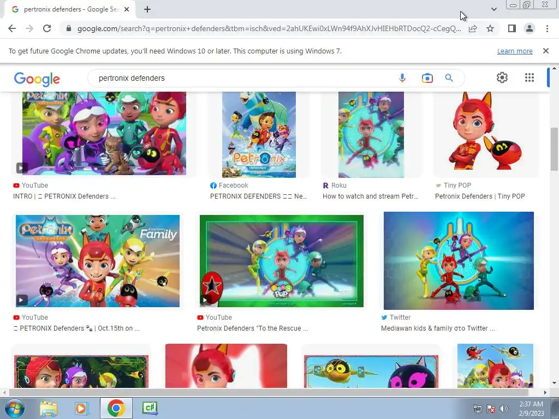
Task: Click Learn more about Chrome updates
Action: pos(515,51)
